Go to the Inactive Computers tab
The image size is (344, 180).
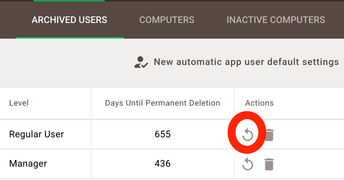275,20
